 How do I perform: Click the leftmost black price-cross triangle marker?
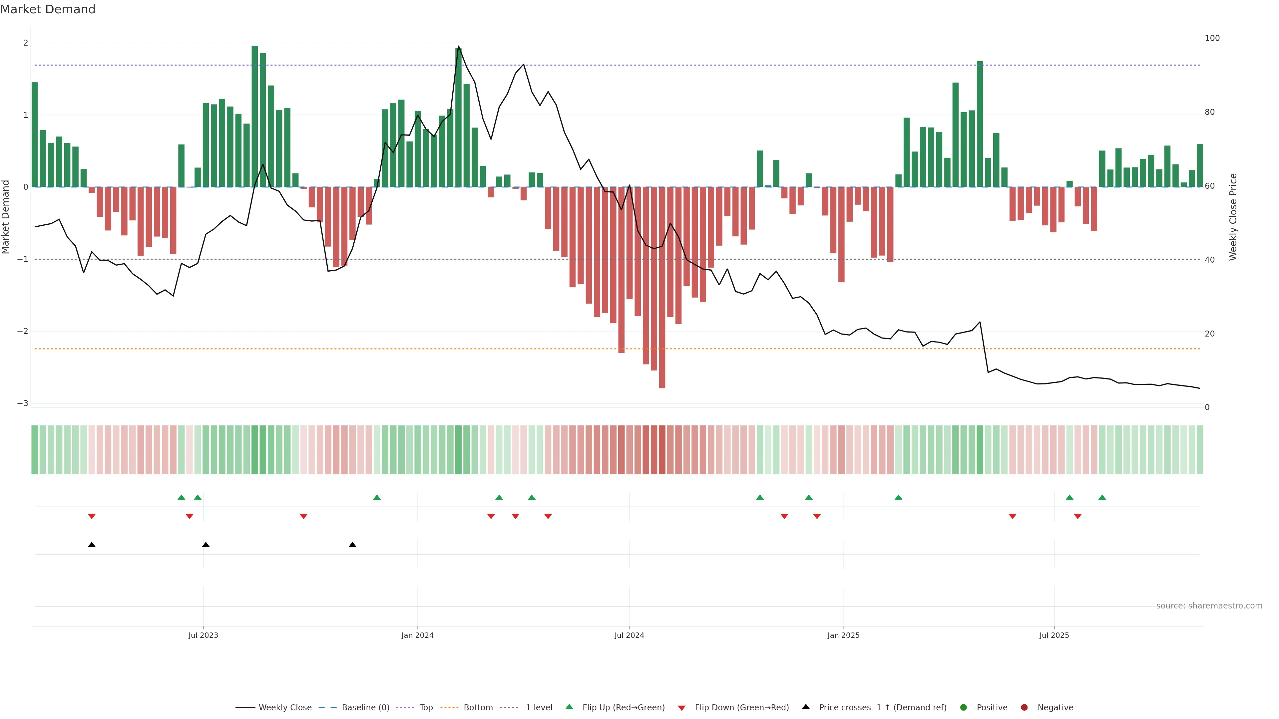pos(92,545)
